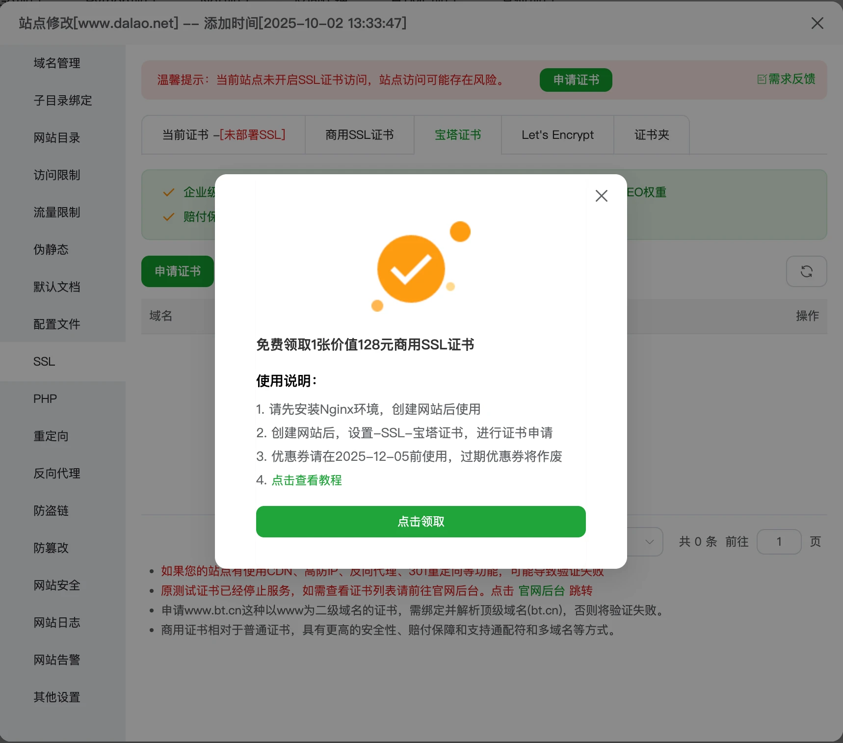The height and width of the screenshot is (743, 843).
Task: Click the 官网后台 link
Action: [541, 591]
